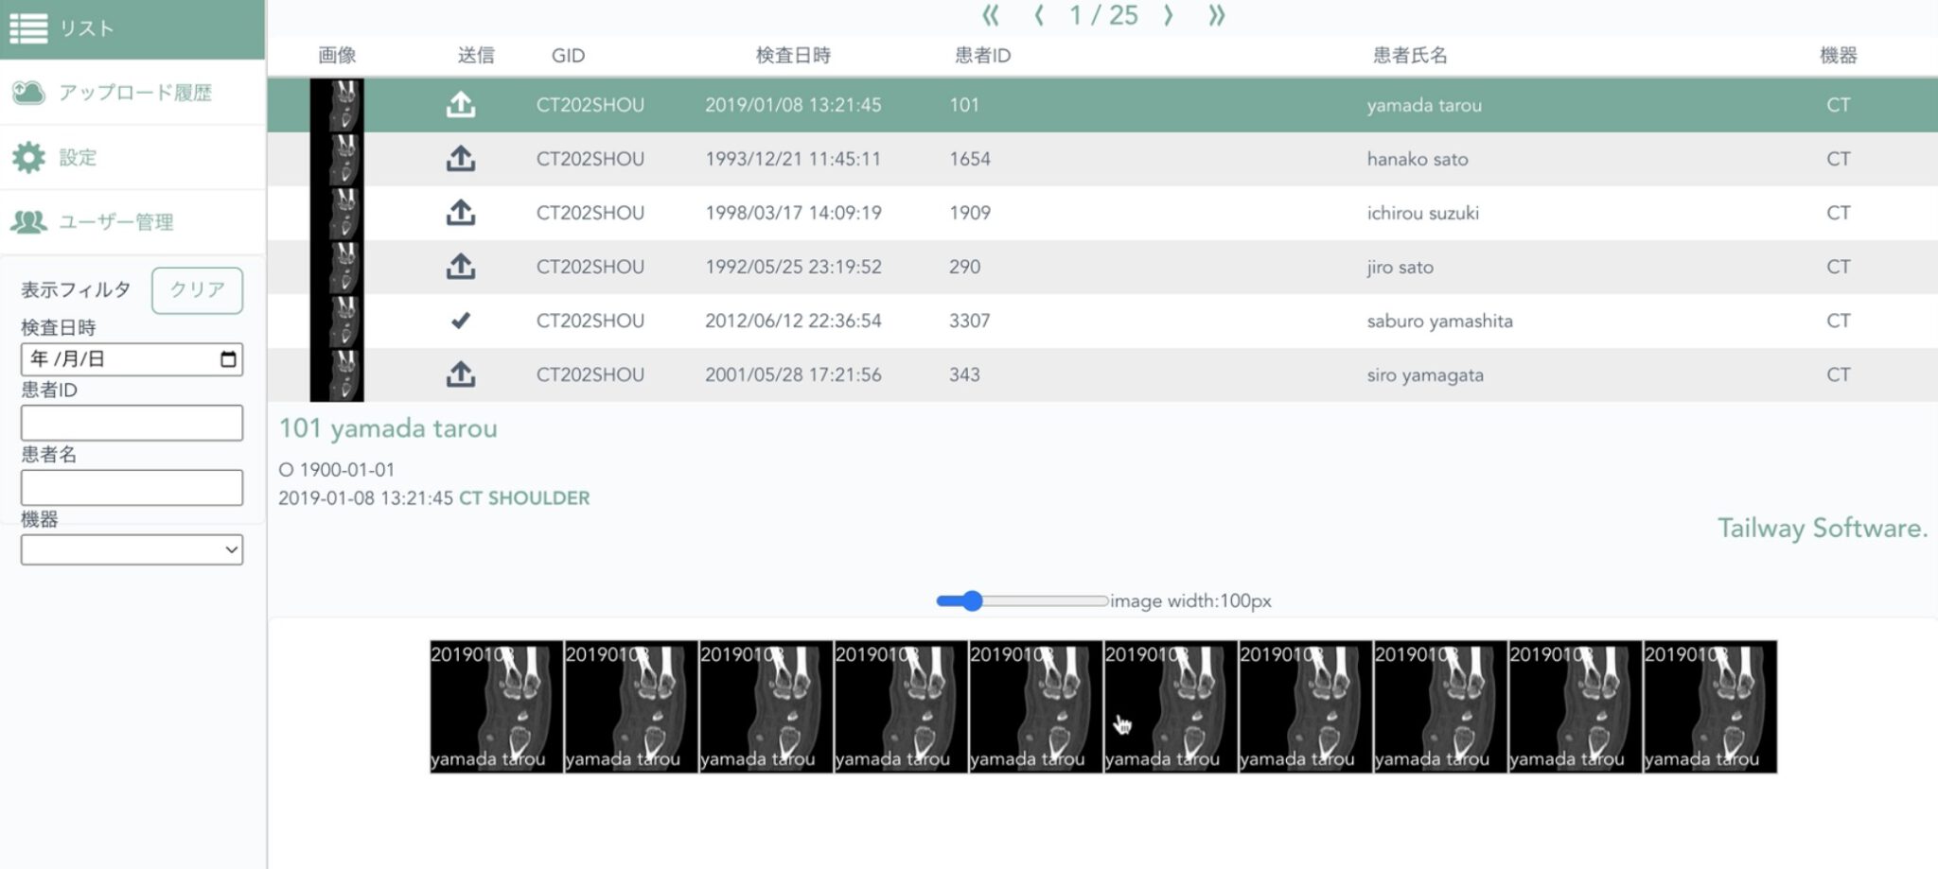Upload the study for yamada tarou

(460, 104)
